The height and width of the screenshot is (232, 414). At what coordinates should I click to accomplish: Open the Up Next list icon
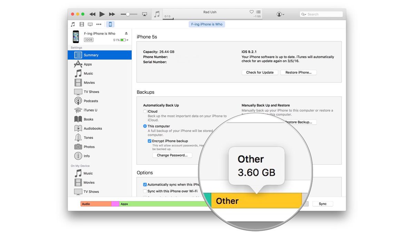point(258,11)
